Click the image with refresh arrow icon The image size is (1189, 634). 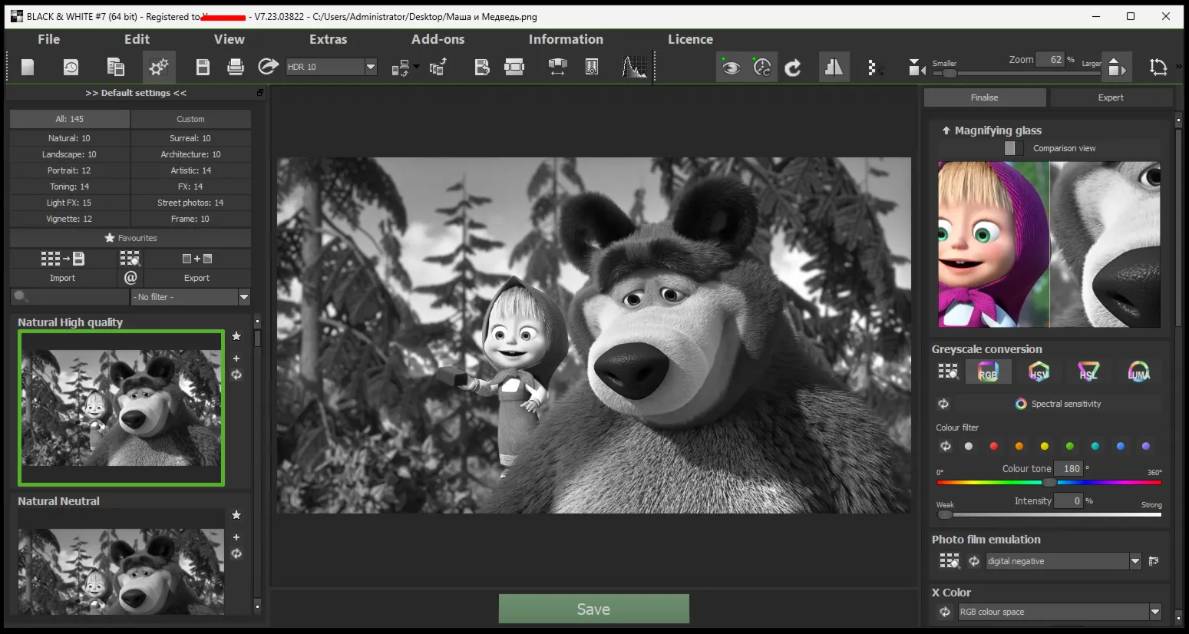482,68
